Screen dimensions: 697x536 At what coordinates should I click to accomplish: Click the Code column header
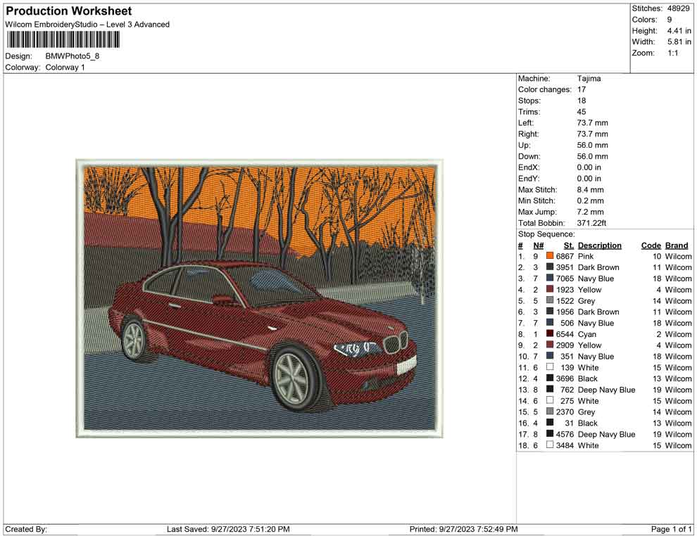(x=651, y=245)
